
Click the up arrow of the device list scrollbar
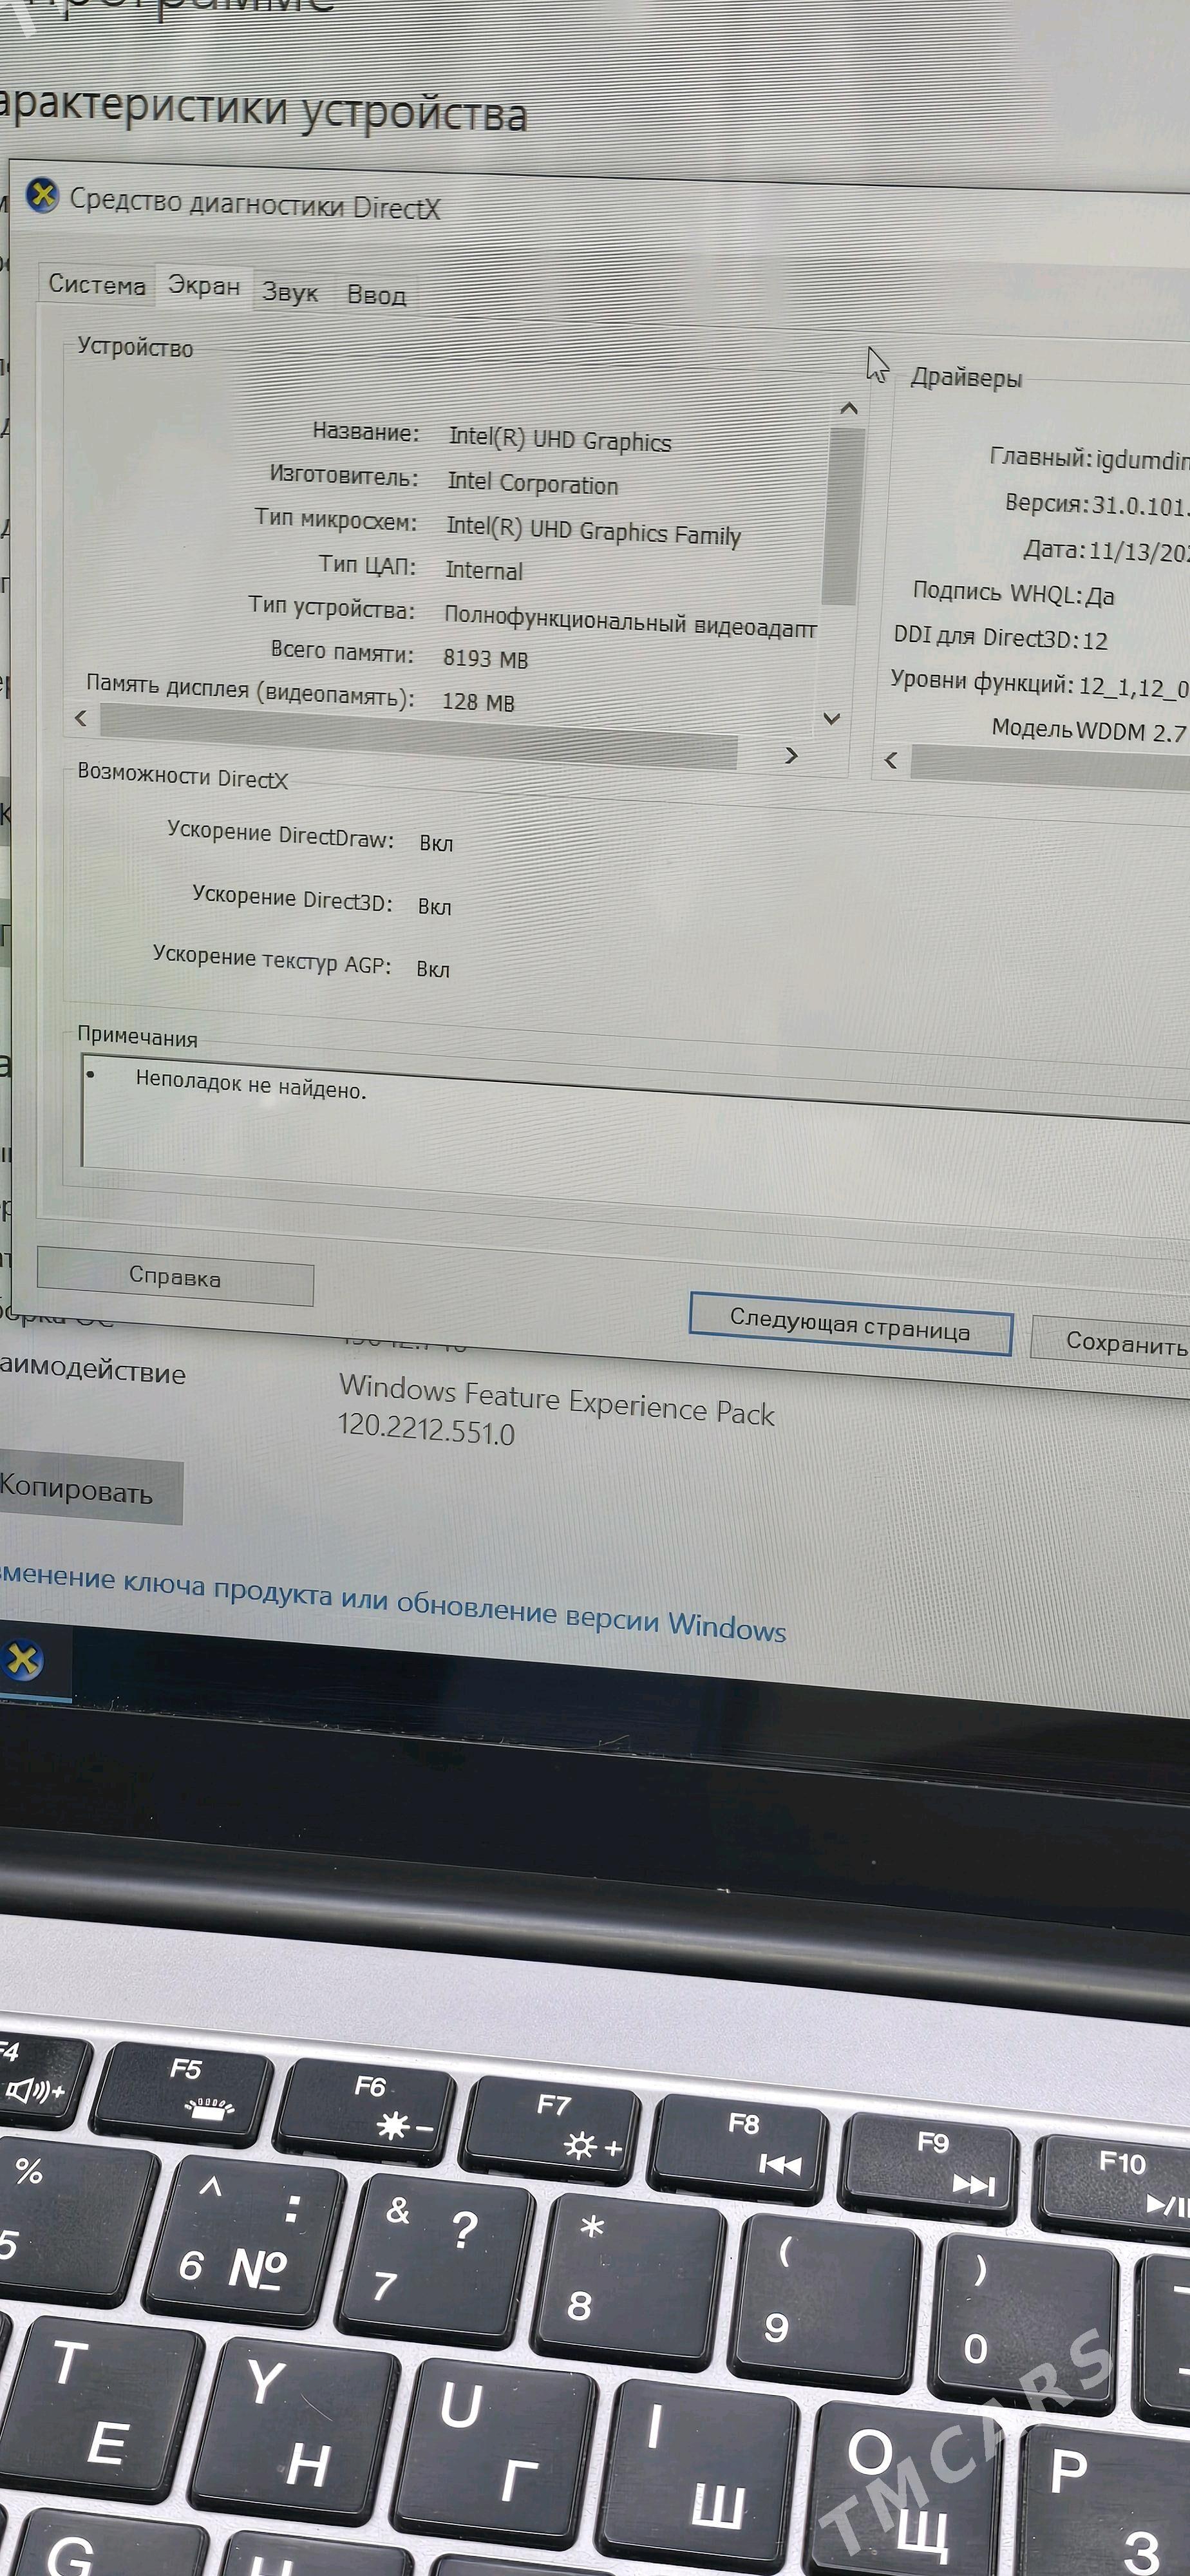coord(849,408)
